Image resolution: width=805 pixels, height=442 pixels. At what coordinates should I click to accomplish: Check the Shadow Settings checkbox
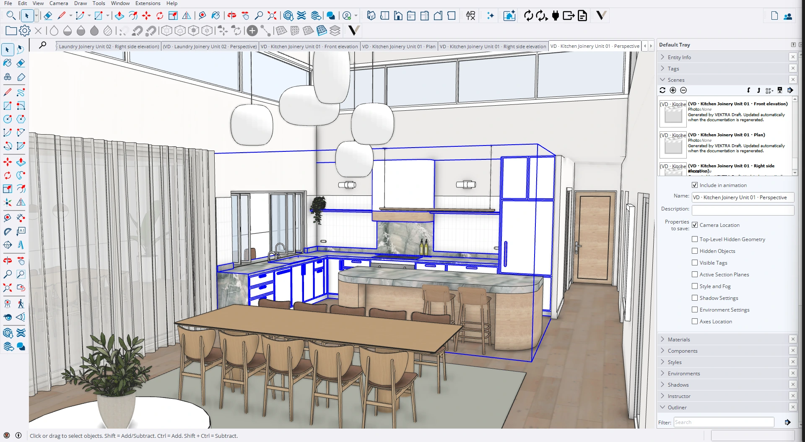(695, 298)
